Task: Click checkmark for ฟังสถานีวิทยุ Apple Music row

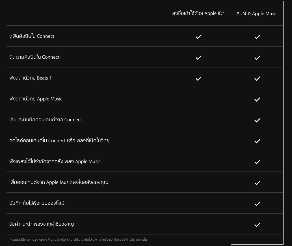Action: click(x=257, y=99)
